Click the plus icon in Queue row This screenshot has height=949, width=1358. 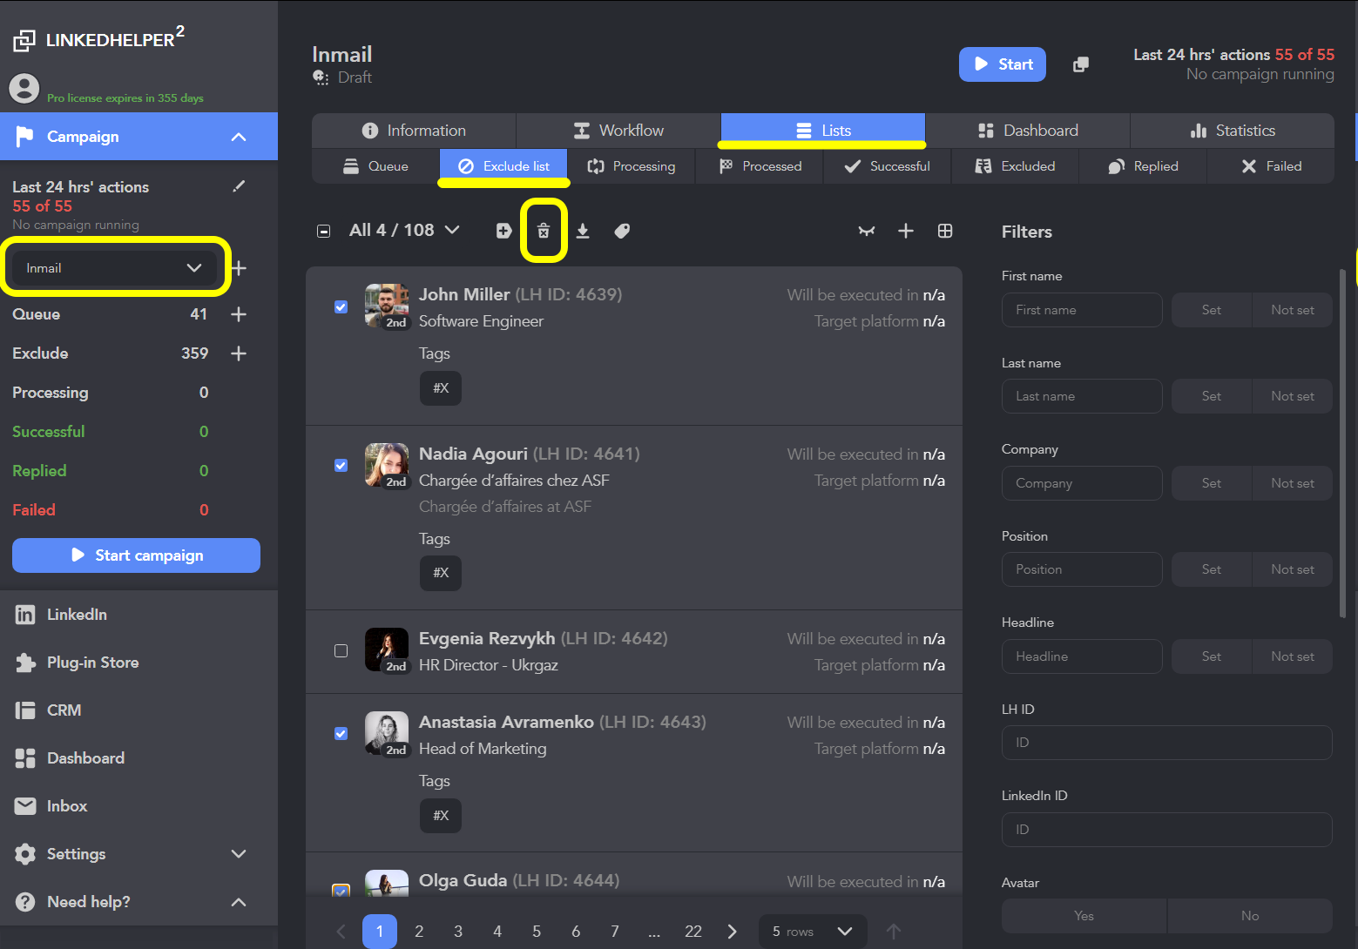tap(239, 314)
